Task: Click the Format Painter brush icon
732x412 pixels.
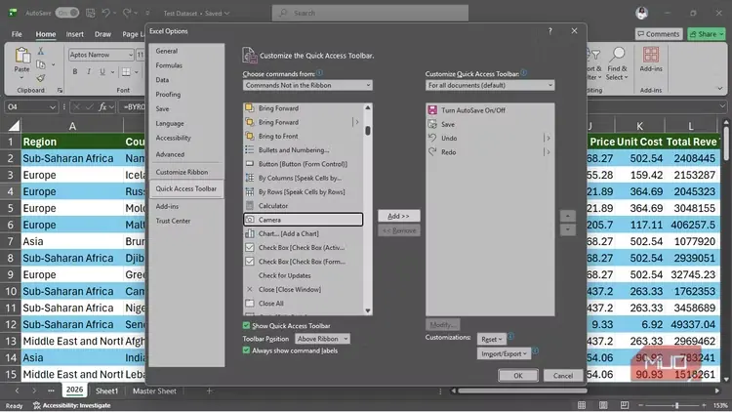Action: tap(41, 78)
